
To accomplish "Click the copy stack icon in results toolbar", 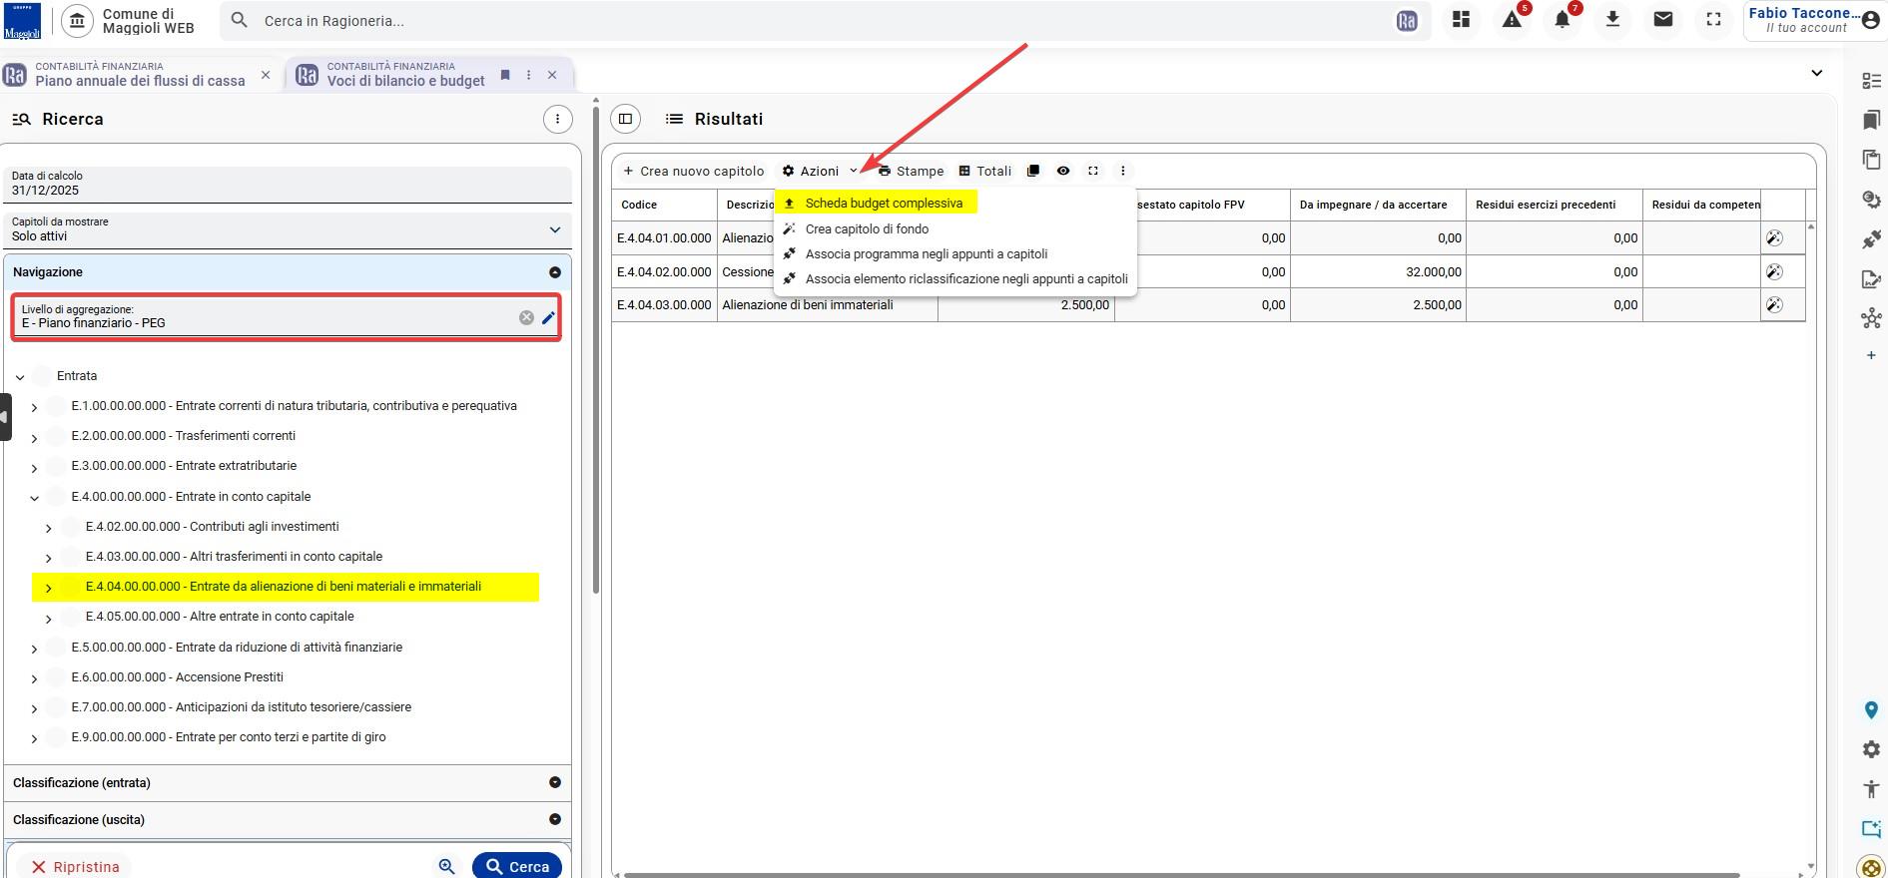I will click(1033, 171).
